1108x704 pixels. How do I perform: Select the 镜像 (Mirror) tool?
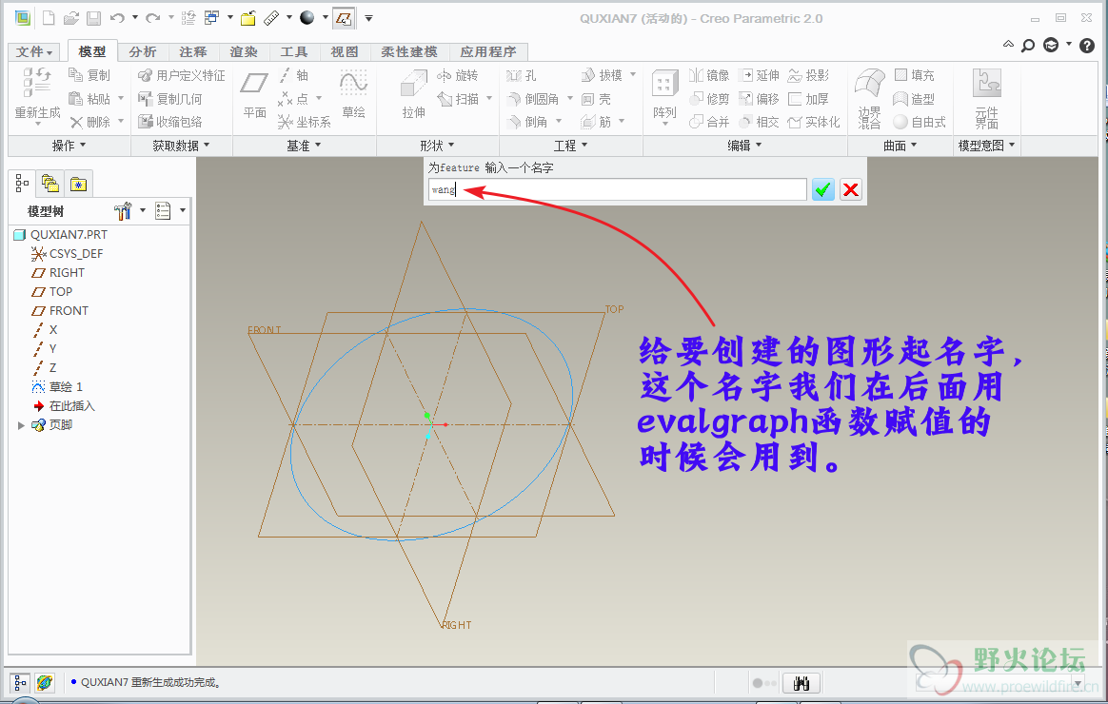709,75
